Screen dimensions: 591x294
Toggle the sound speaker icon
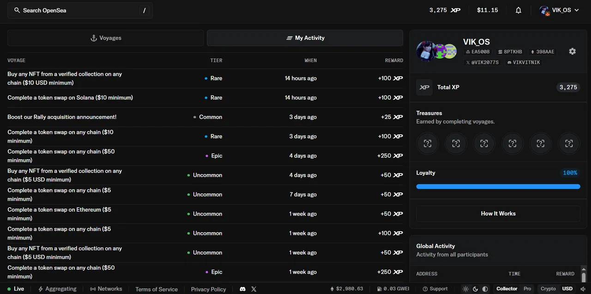coord(583,289)
